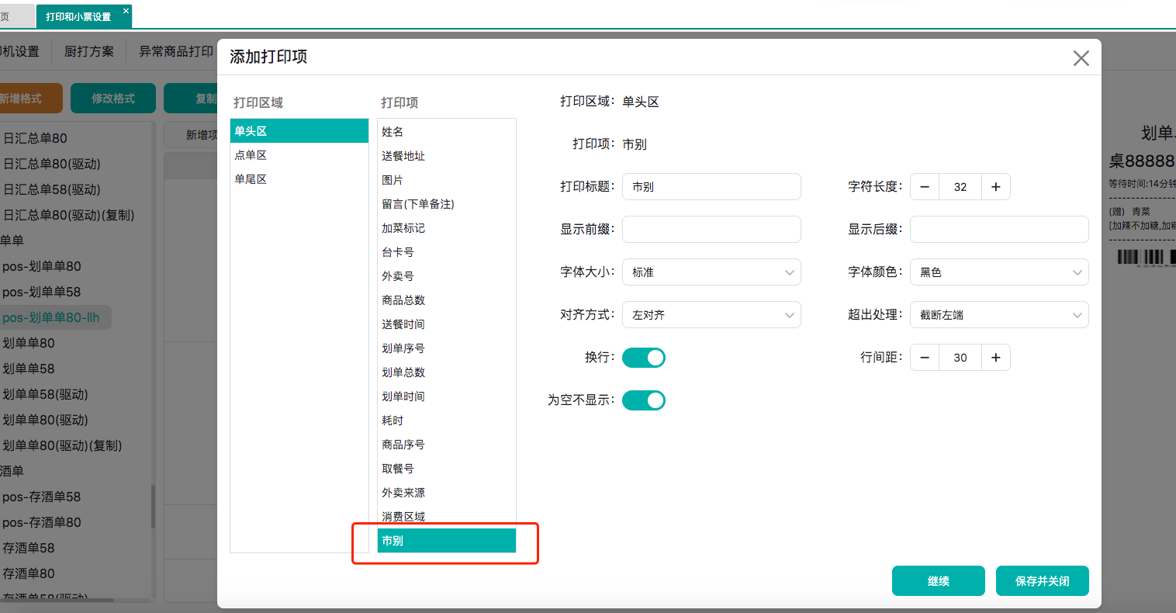The height and width of the screenshot is (613, 1176).
Task: Close the 添加打印项 dialog with X
Action: click(1081, 58)
